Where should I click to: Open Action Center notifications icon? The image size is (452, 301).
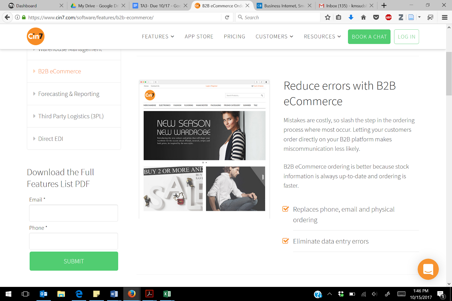(441, 295)
